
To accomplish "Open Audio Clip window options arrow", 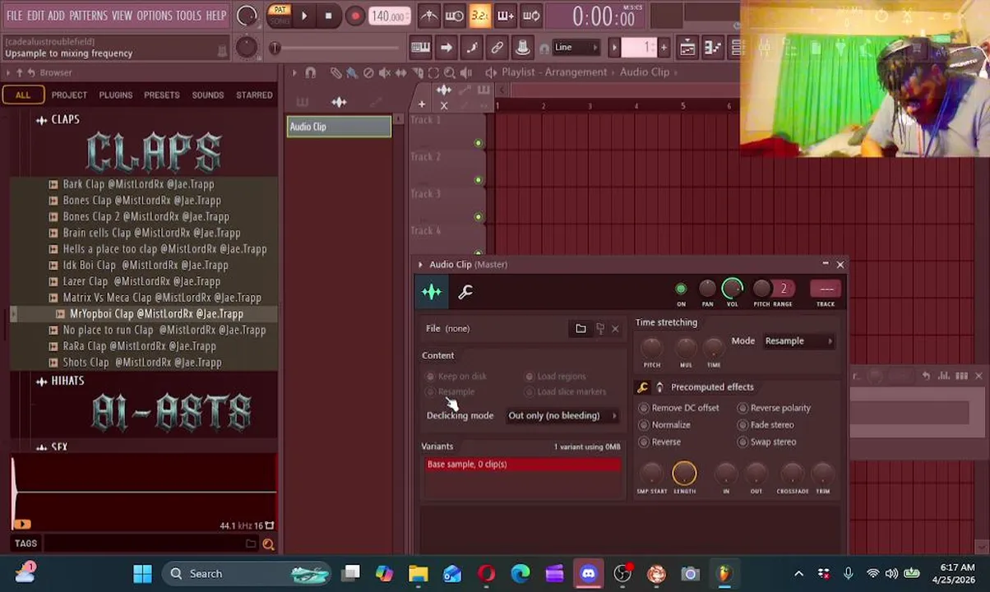I will (x=420, y=265).
